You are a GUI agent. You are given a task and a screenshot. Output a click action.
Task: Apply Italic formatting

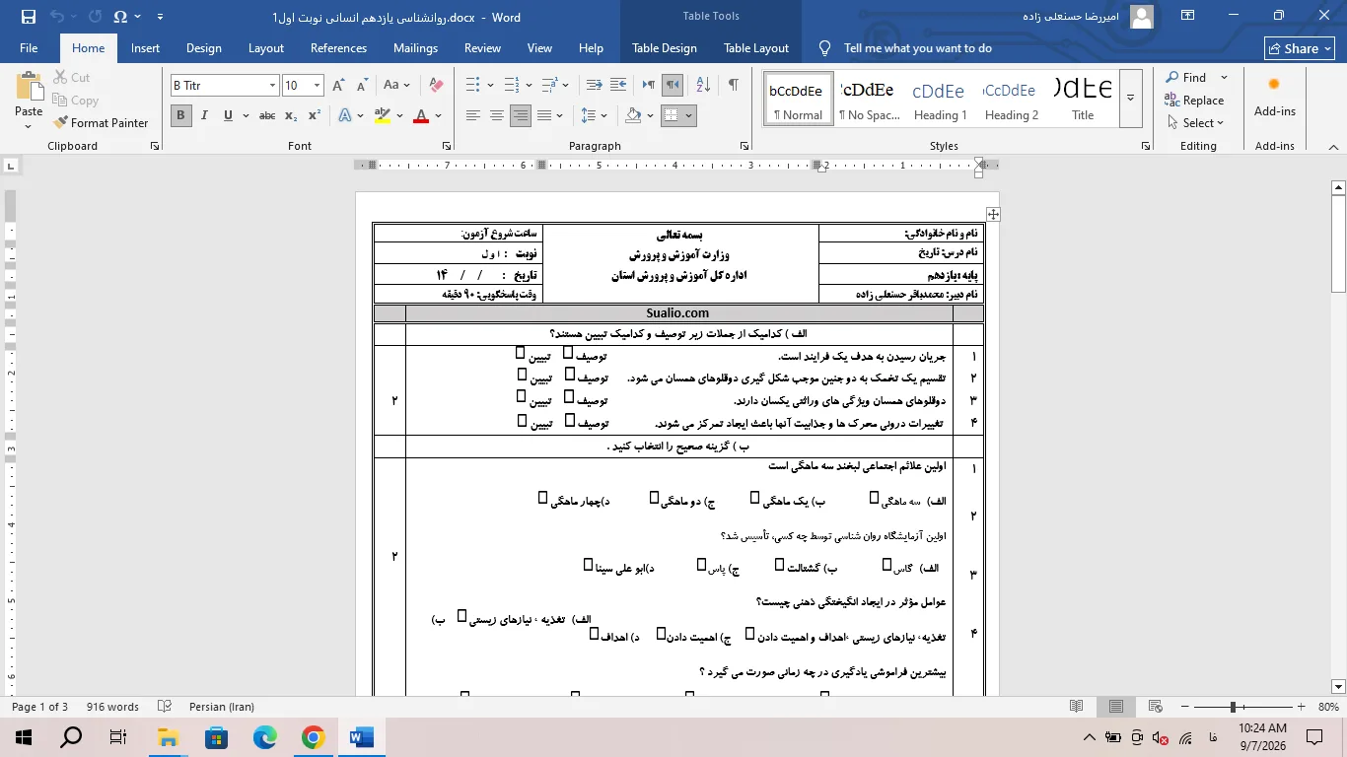pyautogui.click(x=204, y=115)
